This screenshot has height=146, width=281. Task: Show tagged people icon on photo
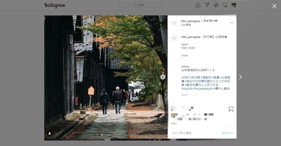tap(49, 133)
